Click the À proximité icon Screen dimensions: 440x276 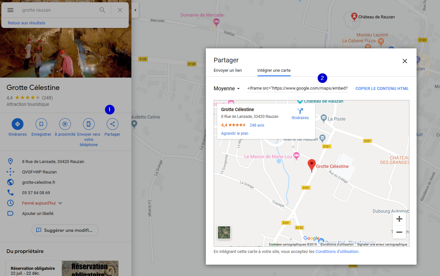[x=65, y=124]
